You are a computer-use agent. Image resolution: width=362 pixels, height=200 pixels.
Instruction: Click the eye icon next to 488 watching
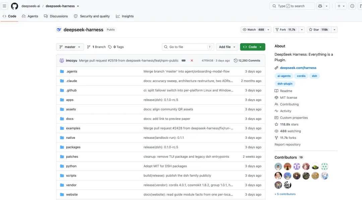click(x=276, y=131)
